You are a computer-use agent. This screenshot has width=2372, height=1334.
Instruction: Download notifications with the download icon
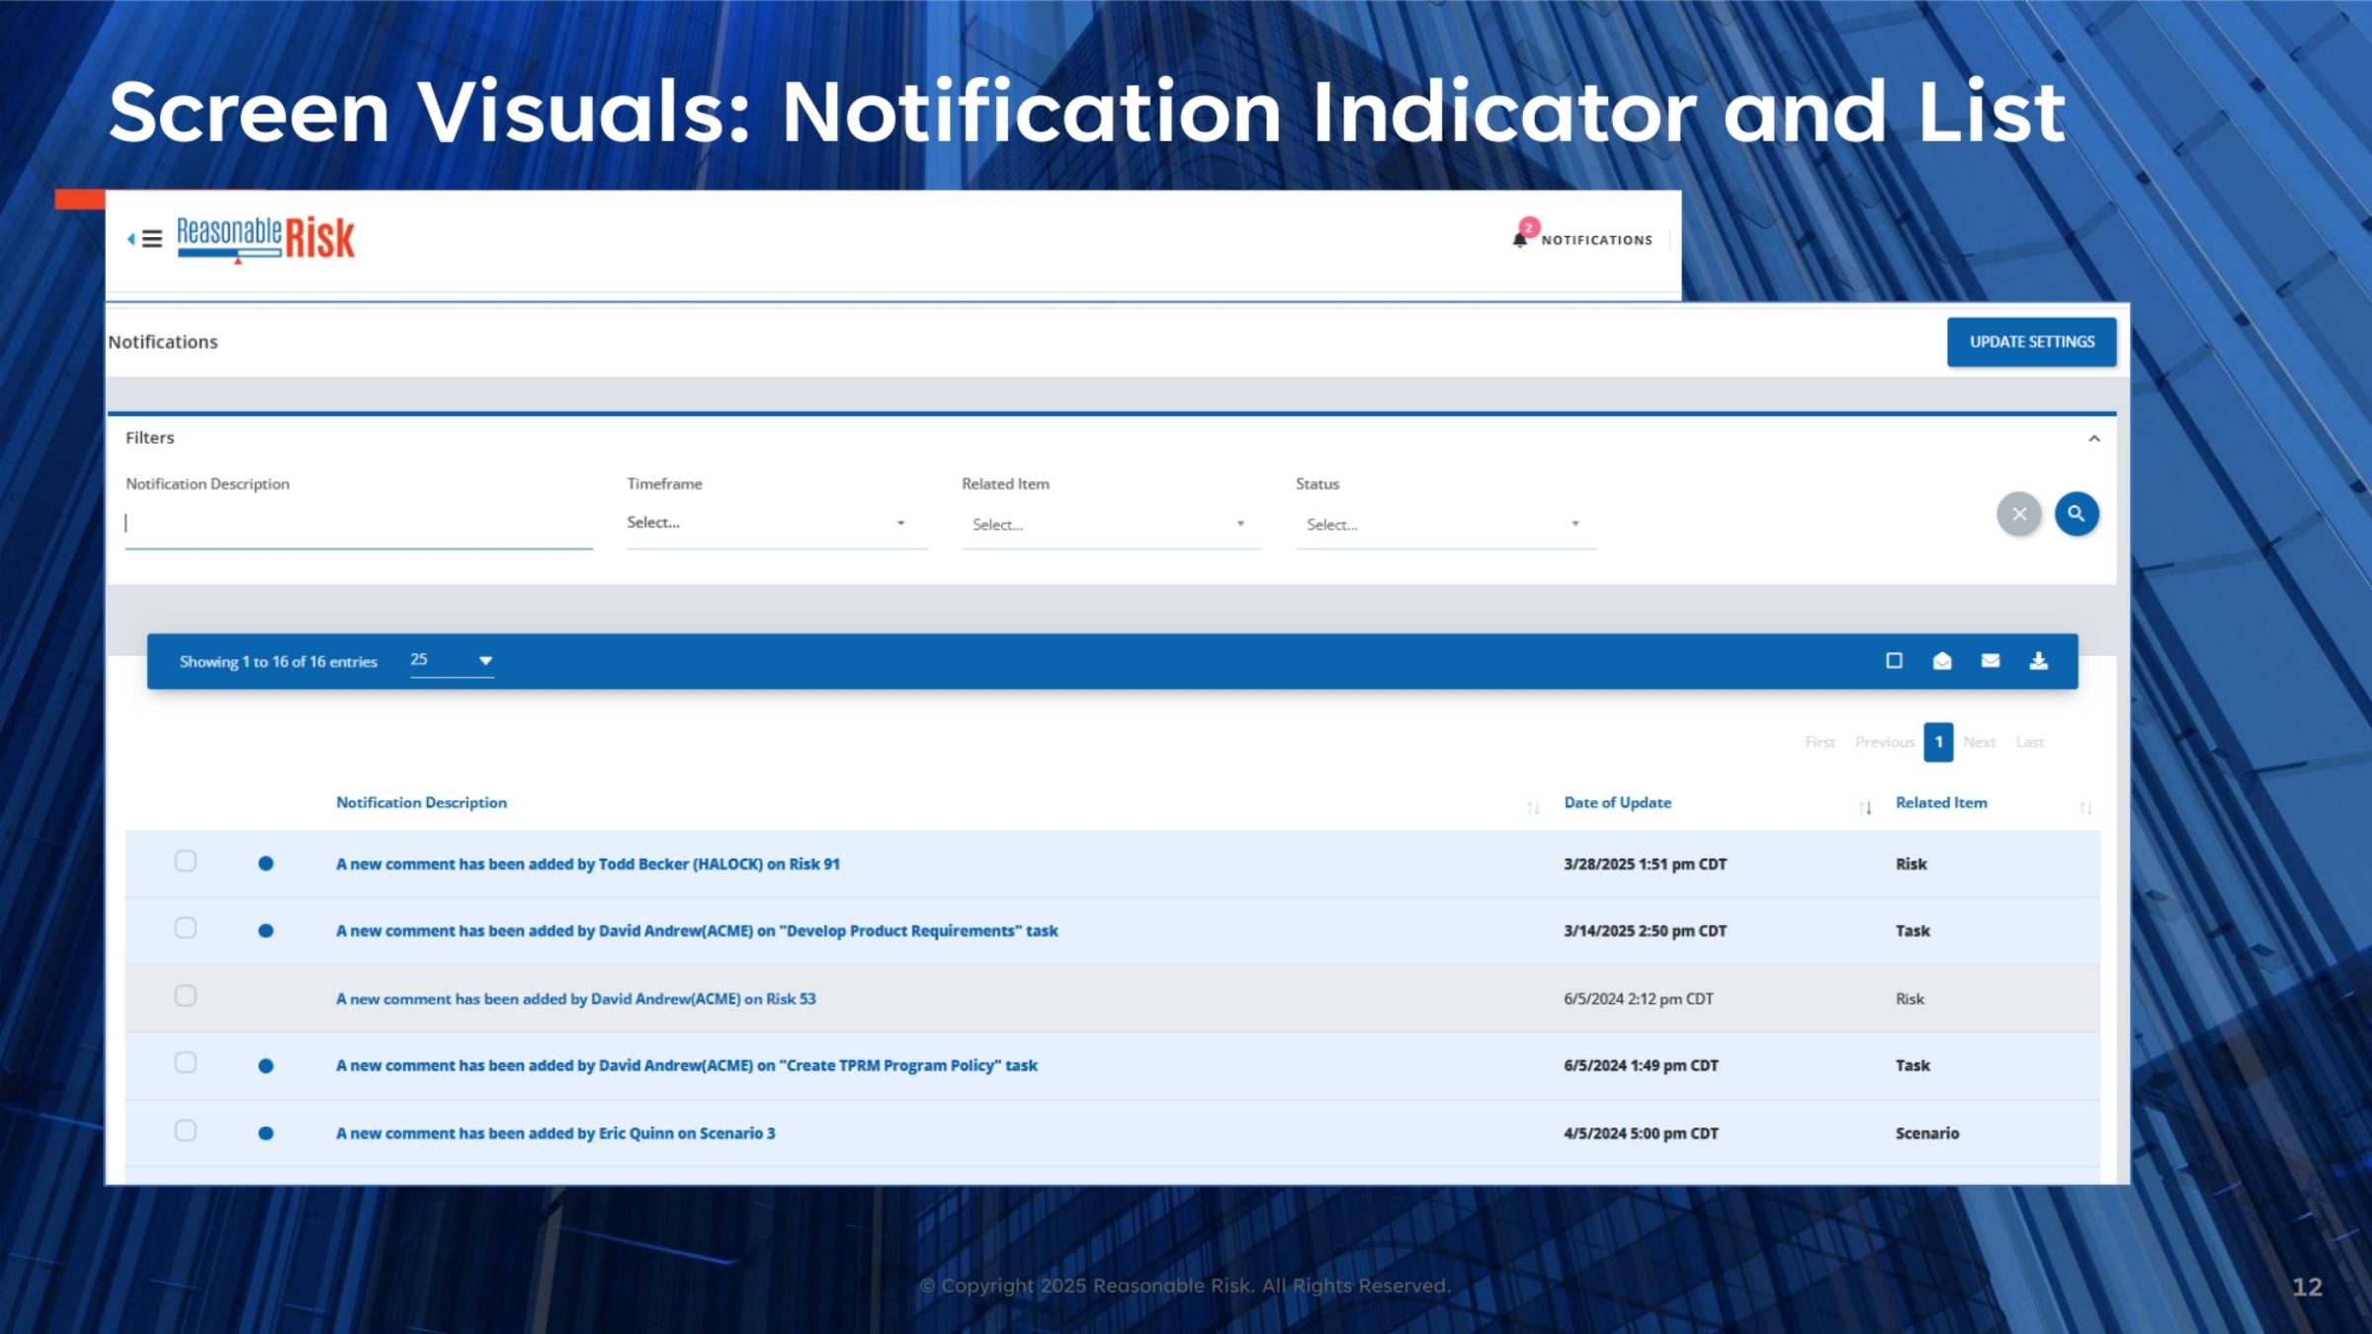pos(2039,661)
